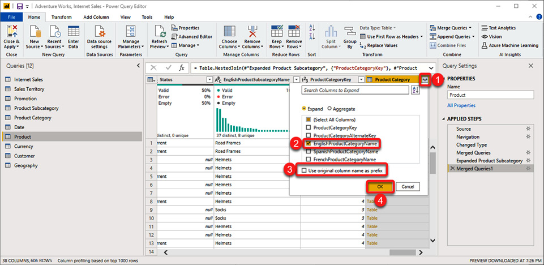Open Use First Row as Headers dropdown
The width and height of the screenshot is (544, 265).
tap(422, 36)
